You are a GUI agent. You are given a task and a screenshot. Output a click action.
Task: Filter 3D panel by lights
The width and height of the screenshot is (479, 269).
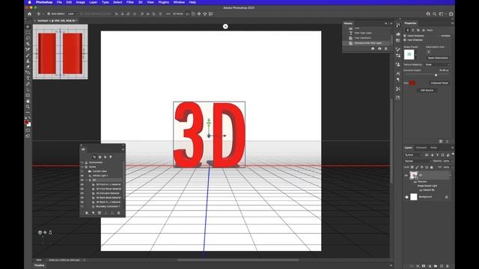(x=111, y=157)
